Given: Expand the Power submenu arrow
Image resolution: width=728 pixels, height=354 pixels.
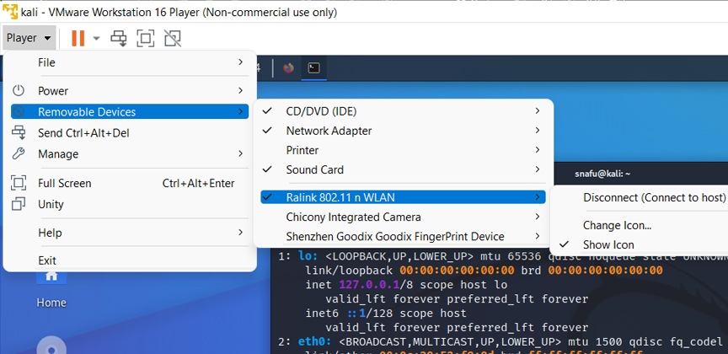Looking at the screenshot, I should [x=240, y=90].
